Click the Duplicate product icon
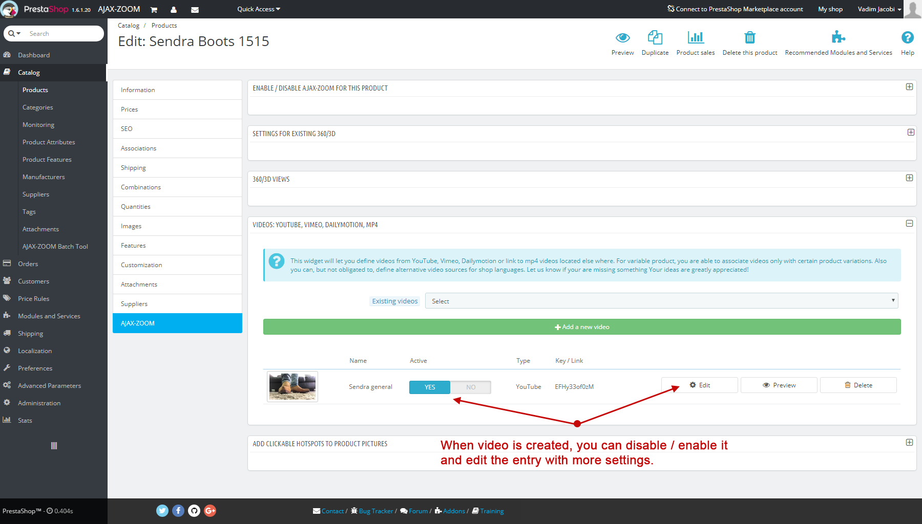The width and height of the screenshot is (922, 524). point(655,37)
